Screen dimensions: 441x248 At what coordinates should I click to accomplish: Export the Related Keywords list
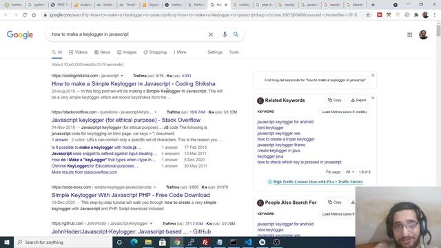click(358, 100)
